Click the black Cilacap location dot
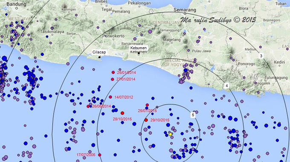290x162 pixels. [x=99, y=57]
